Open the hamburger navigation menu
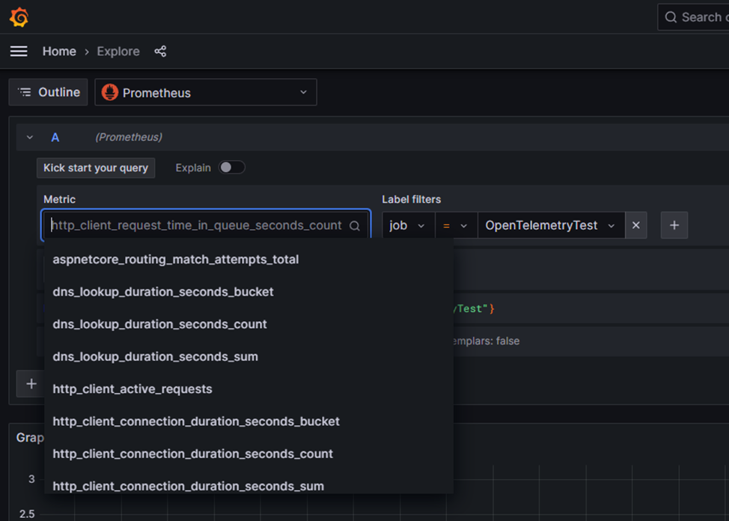This screenshot has width=729, height=521. click(x=19, y=51)
